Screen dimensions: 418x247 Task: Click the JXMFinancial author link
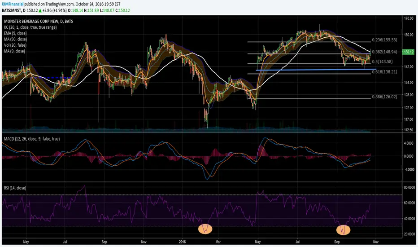pyautogui.click(x=13, y=4)
